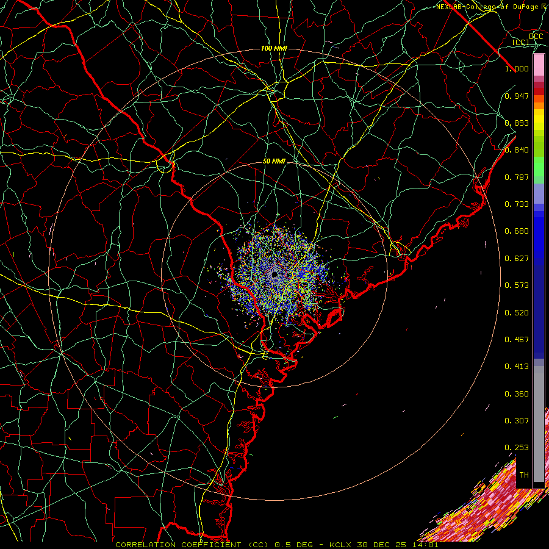Click the 0.947 scale value
549x549 pixels.
tap(517, 96)
